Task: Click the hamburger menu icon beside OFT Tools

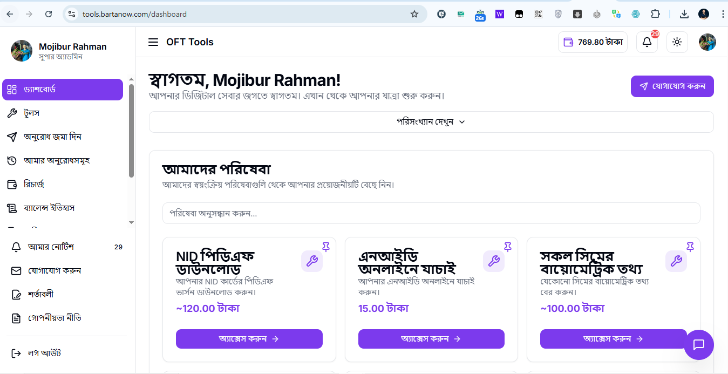Action: pyautogui.click(x=153, y=42)
